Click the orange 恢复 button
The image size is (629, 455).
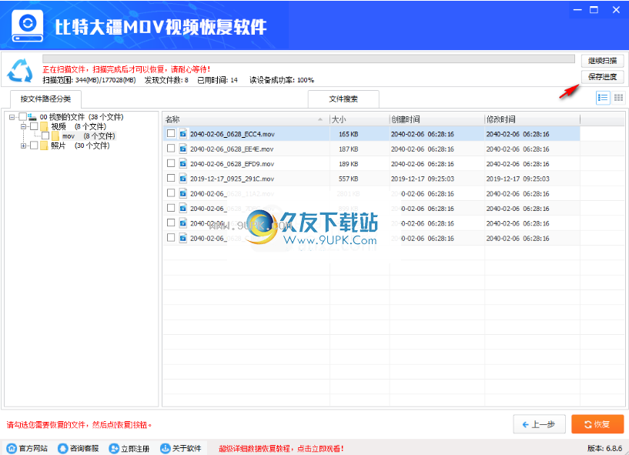[x=597, y=424]
